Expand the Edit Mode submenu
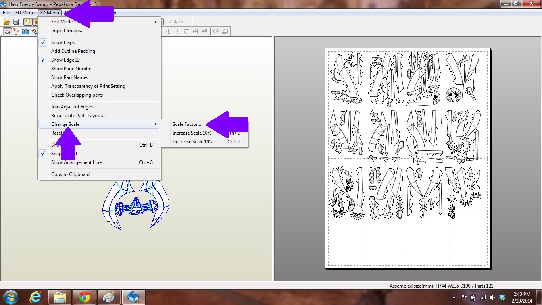 coord(99,22)
